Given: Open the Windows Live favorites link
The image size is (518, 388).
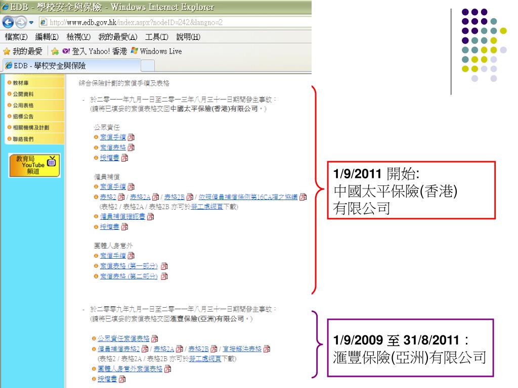Looking at the screenshot, I should [x=156, y=51].
